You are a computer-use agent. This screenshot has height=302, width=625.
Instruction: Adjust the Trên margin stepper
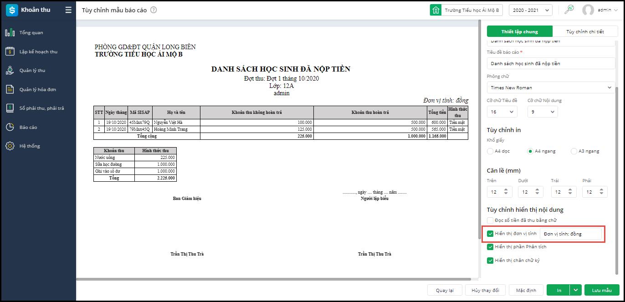[x=506, y=192]
